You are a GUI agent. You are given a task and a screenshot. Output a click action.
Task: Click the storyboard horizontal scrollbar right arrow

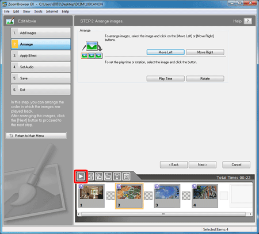click(250, 214)
